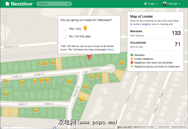Click left candy corn near the '64' label
Image resolution: width=188 pixels, height=129 pixels.
(92, 77)
